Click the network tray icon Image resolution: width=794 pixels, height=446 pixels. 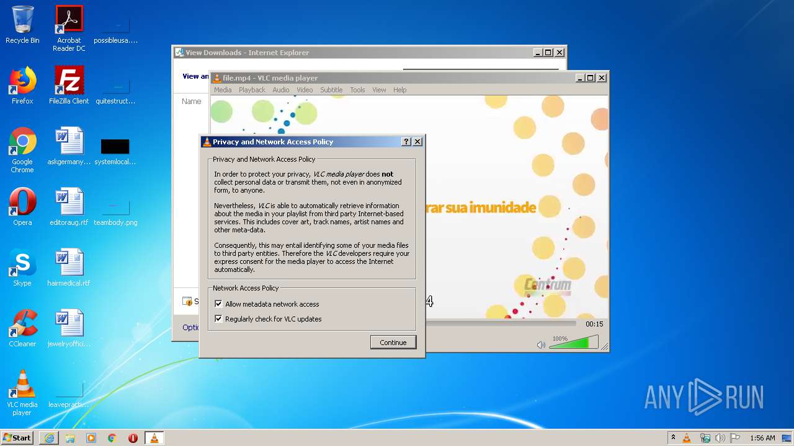[x=705, y=438]
